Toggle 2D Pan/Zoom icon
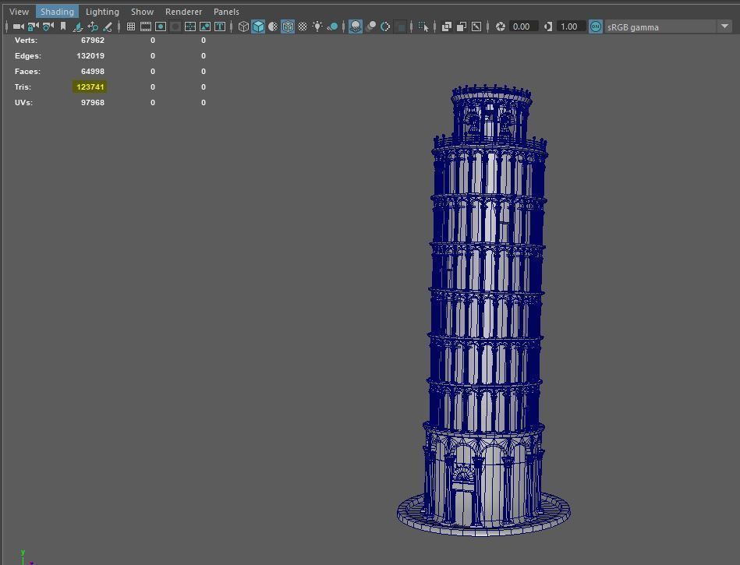Viewport: 740px width, 565px height. [93, 26]
